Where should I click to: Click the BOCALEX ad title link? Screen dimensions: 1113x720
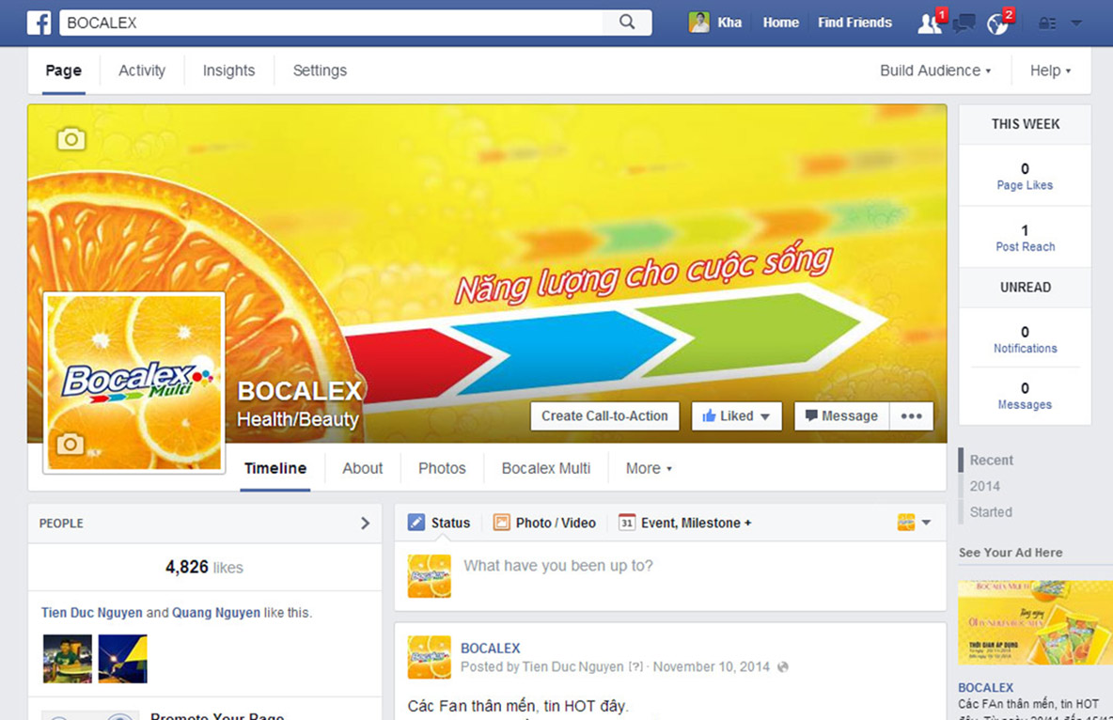(986, 687)
